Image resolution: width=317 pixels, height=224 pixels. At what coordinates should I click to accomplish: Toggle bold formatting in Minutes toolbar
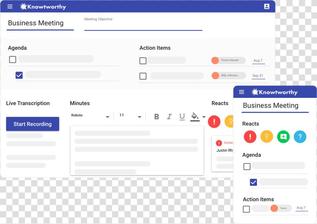click(157, 117)
